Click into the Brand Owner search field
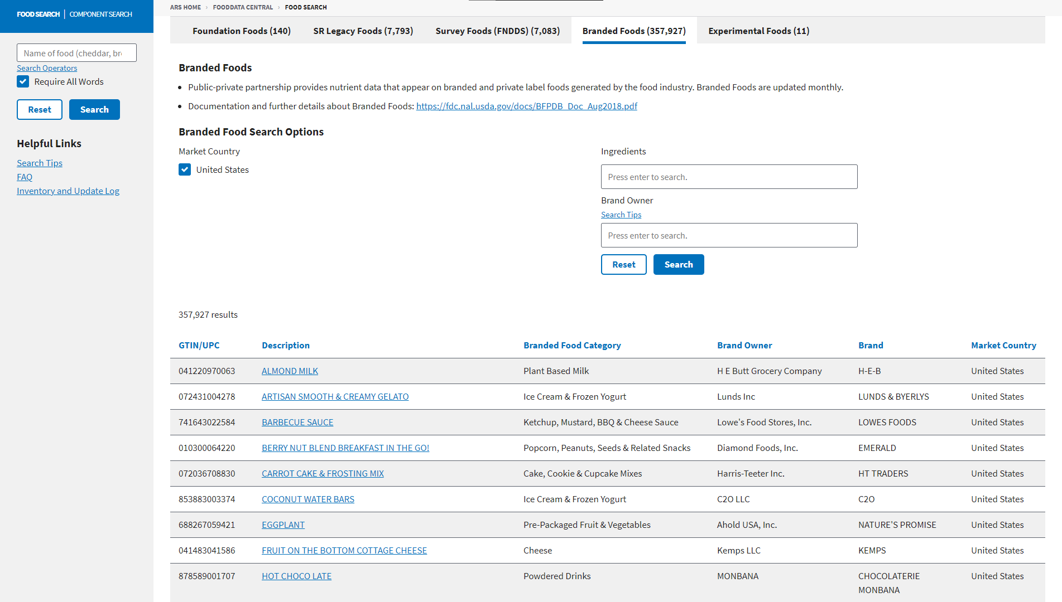1062x602 pixels. point(729,235)
